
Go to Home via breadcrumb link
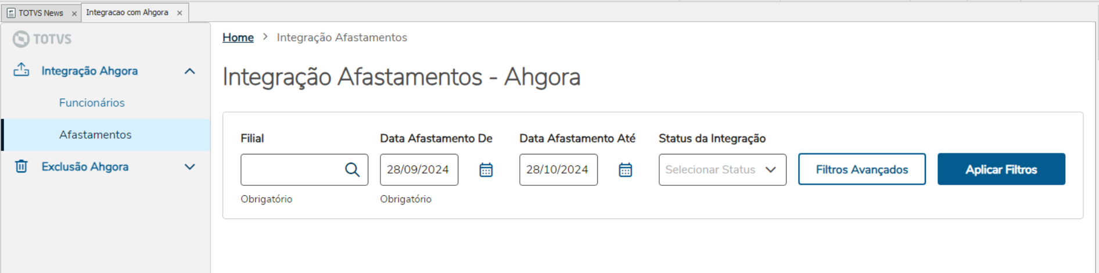coord(238,37)
